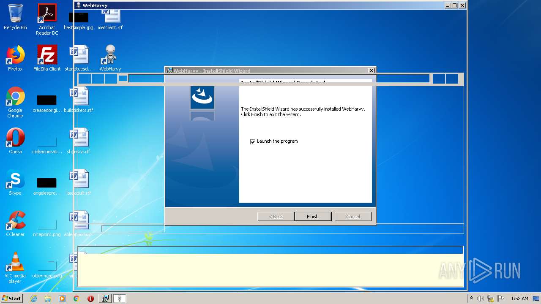Select the buildtickets.rtf document icon
The image size is (541, 304).
(79, 100)
